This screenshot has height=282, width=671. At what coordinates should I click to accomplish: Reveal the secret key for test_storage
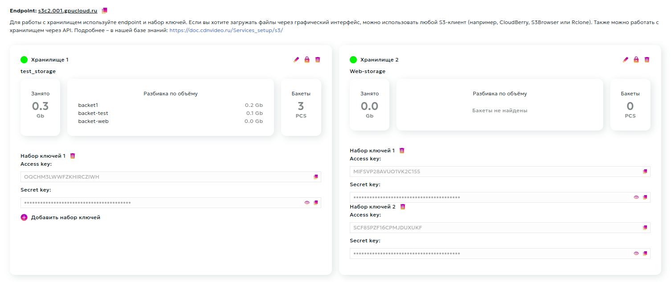coord(307,202)
